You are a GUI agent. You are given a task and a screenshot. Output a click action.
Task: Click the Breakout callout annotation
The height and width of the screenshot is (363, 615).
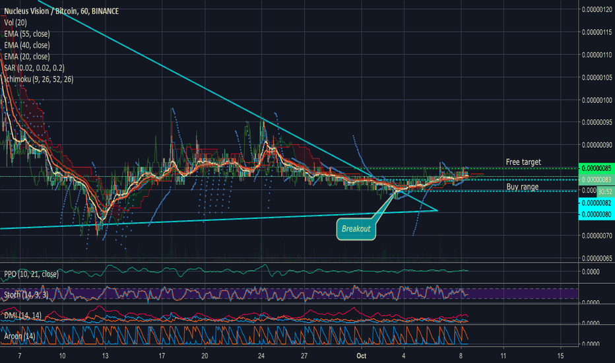[356, 229]
